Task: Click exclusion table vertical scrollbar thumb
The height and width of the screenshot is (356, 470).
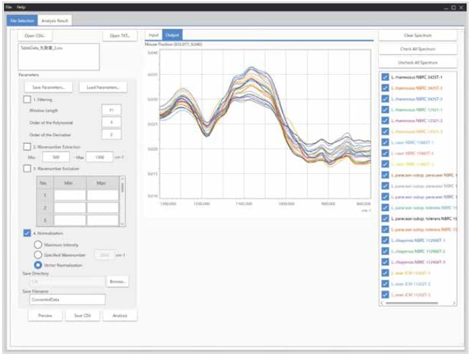Action: click(x=122, y=187)
